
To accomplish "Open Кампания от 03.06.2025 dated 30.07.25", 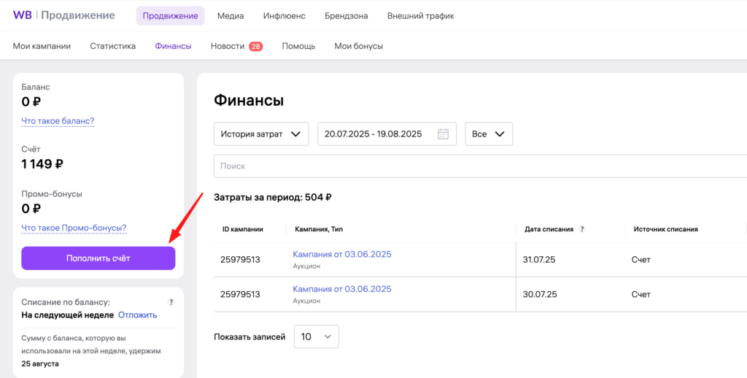I will 342,289.
